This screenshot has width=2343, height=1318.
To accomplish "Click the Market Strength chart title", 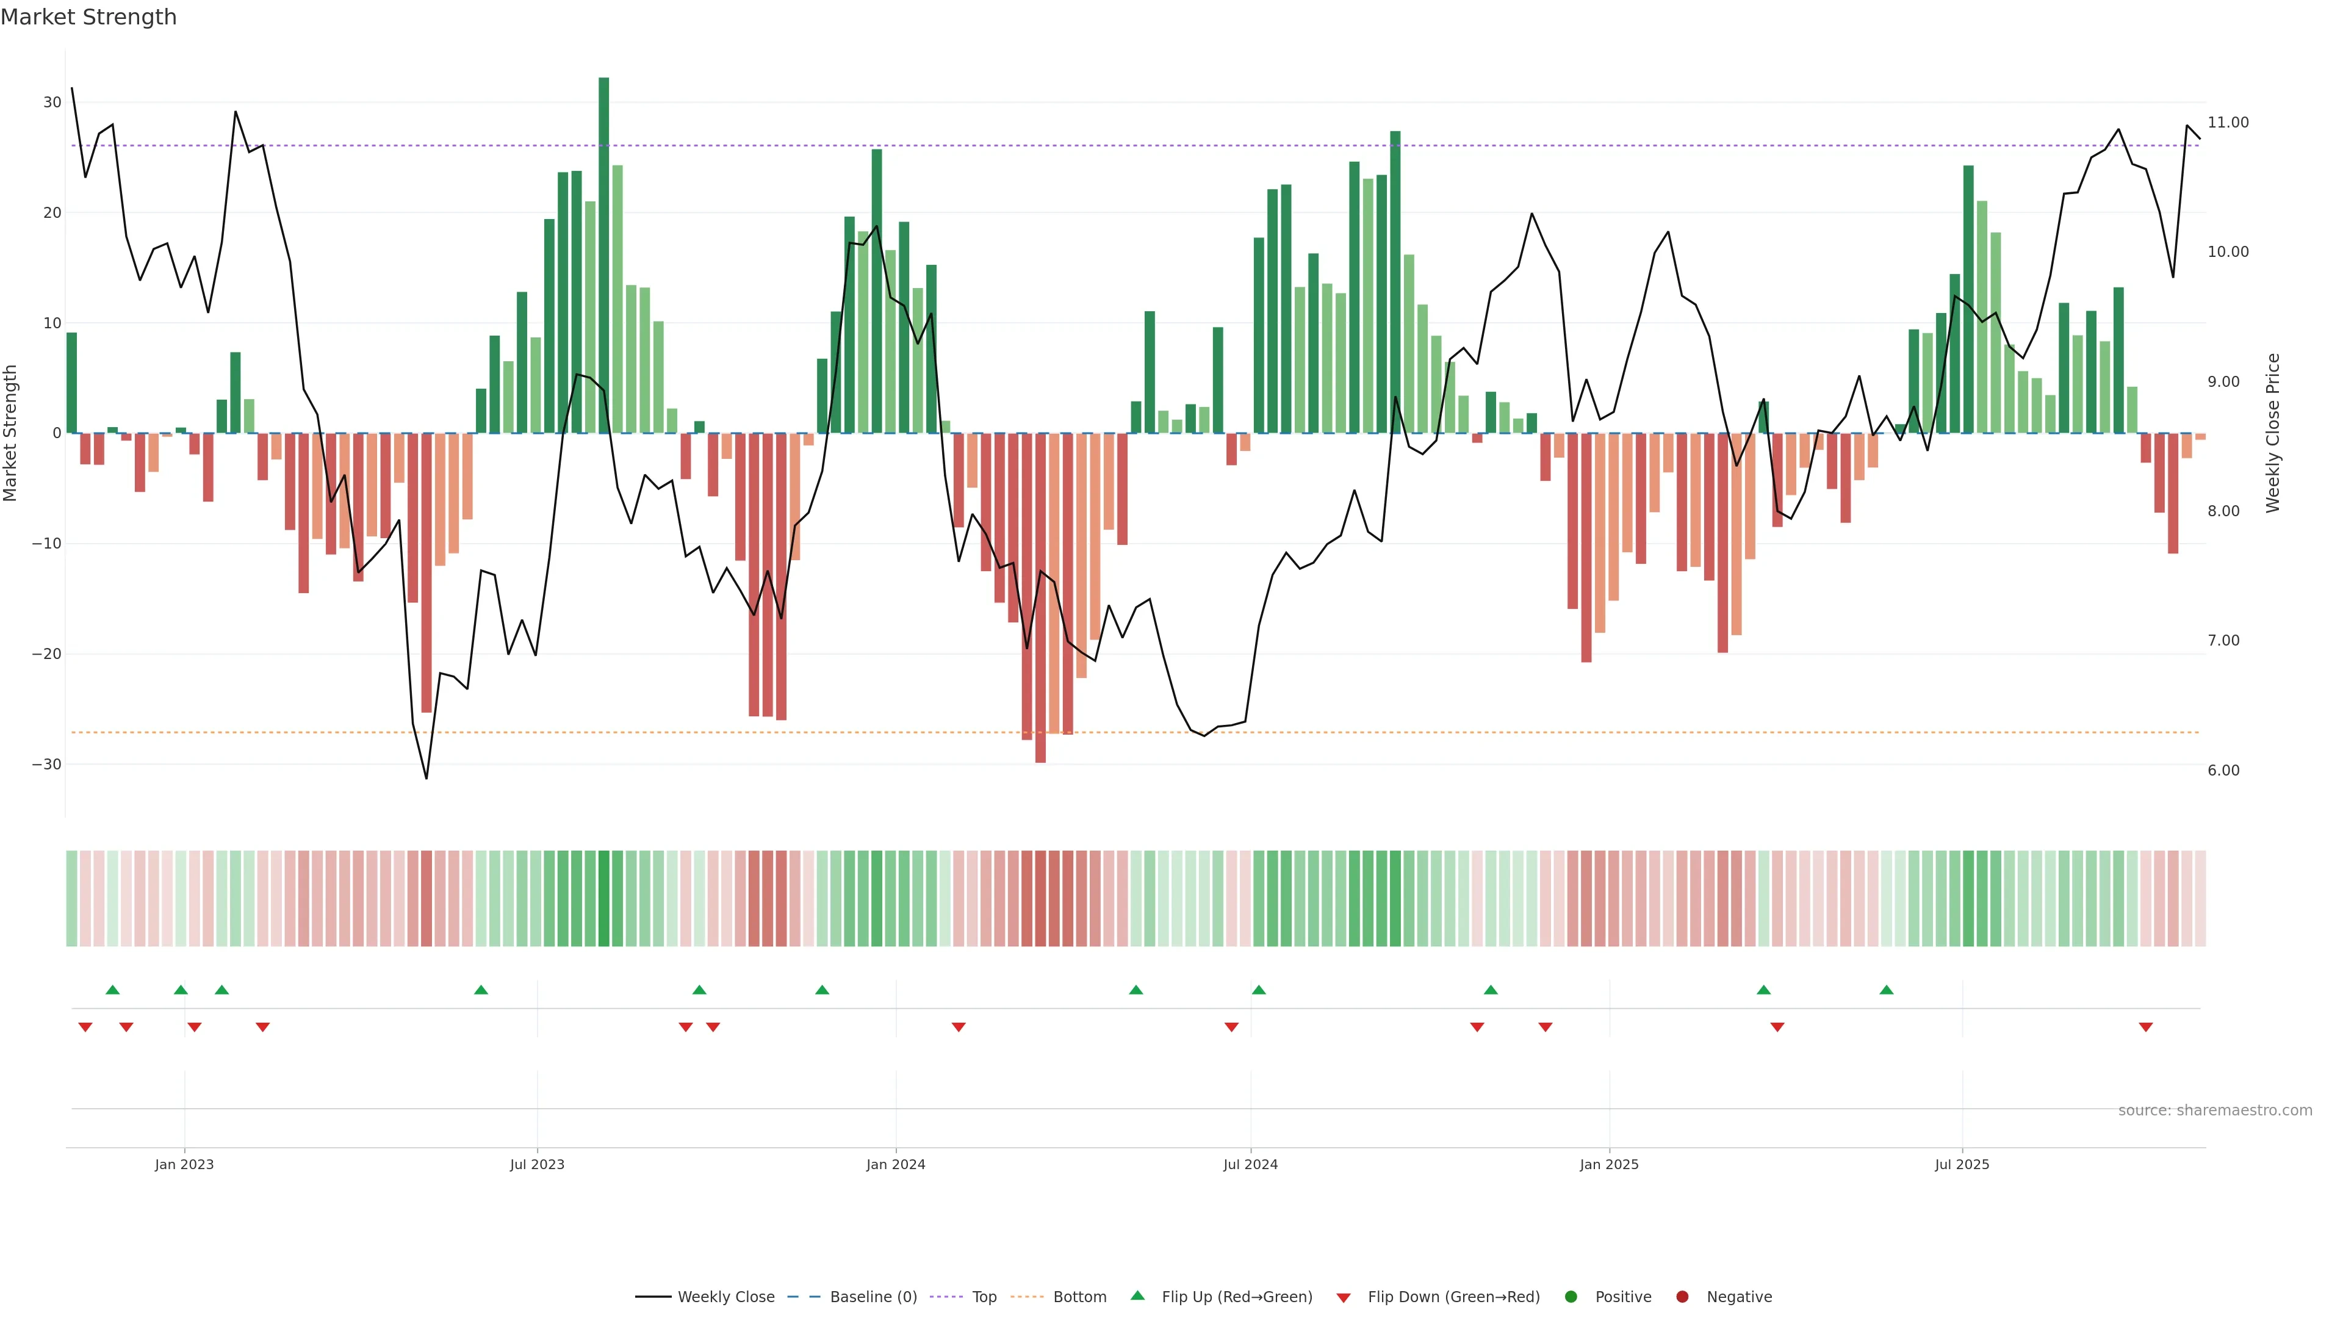I will pyautogui.click(x=88, y=17).
